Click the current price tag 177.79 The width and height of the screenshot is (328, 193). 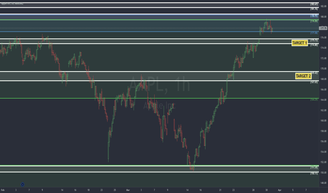tap(323, 28)
